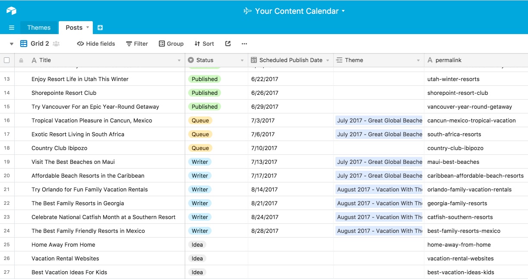
Task: Open the Group options
Action: tap(171, 44)
